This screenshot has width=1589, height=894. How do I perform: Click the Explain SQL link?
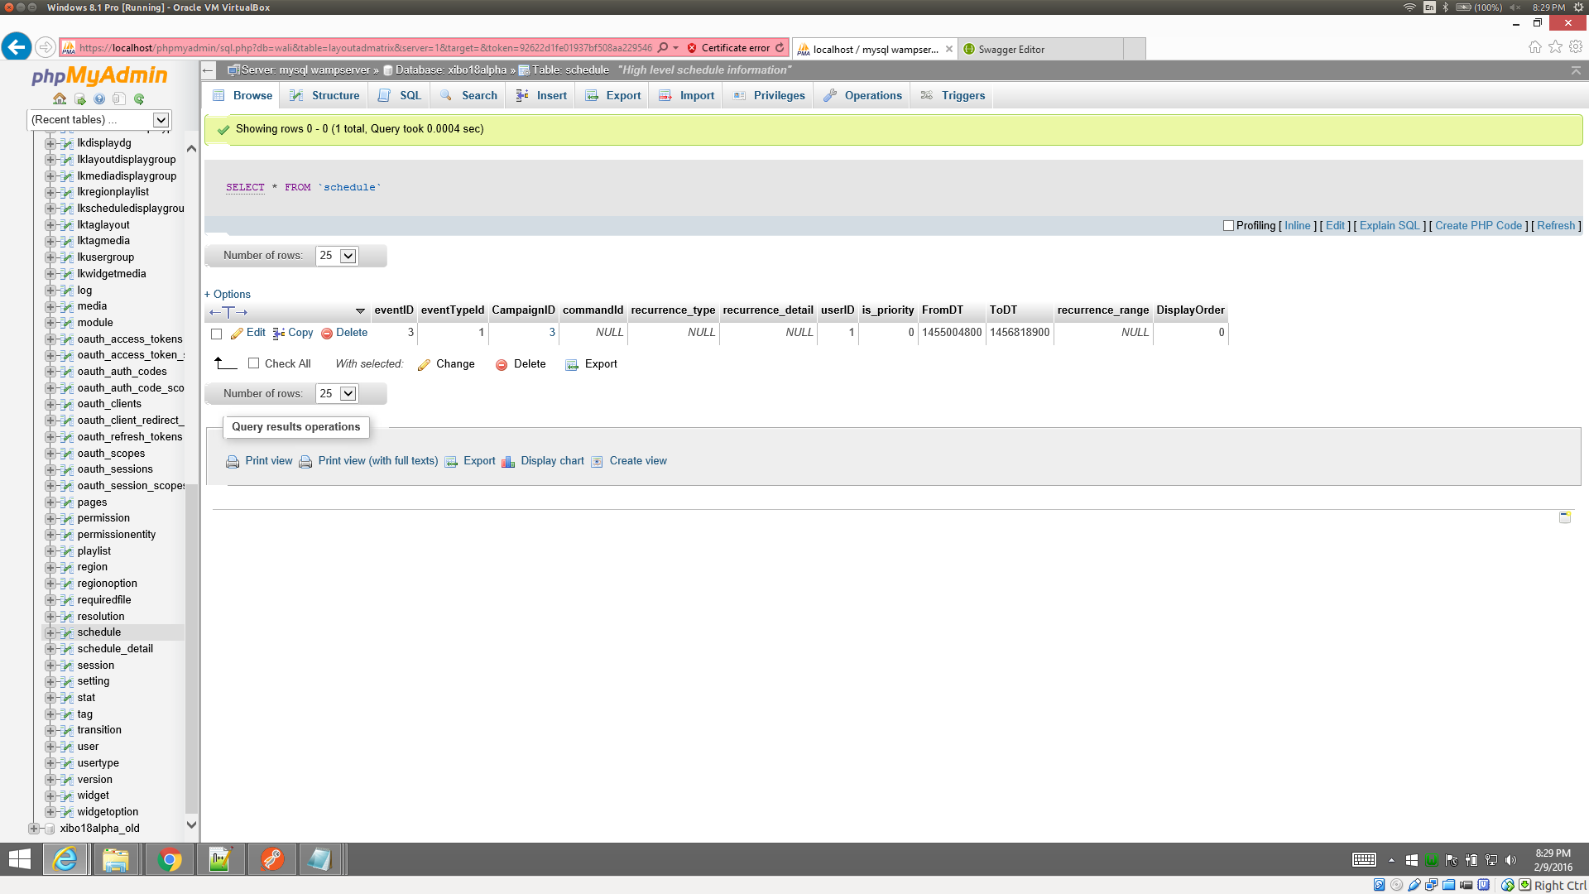click(1389, 226)
